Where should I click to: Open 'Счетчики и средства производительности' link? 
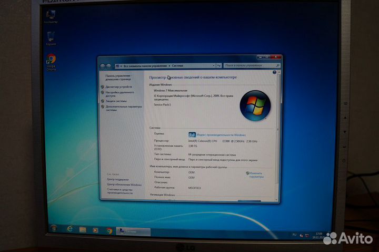[120, 191]
